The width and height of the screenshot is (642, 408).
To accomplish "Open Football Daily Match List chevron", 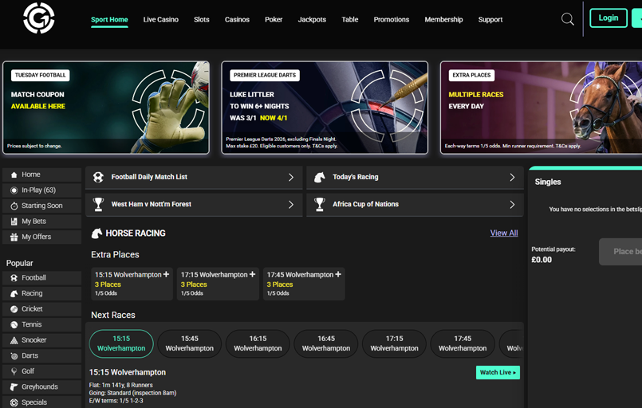I will [x=291, y=177].
